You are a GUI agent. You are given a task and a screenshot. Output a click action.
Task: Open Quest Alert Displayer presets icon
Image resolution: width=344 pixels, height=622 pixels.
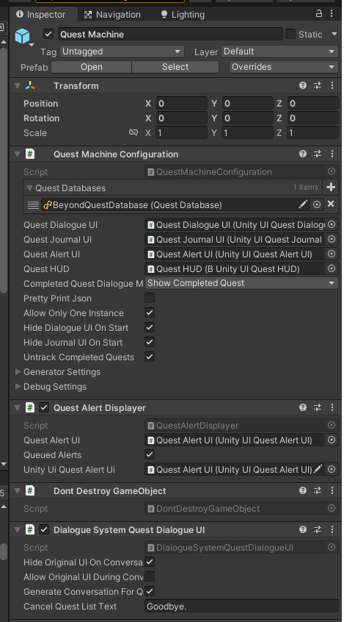point(318,407)
